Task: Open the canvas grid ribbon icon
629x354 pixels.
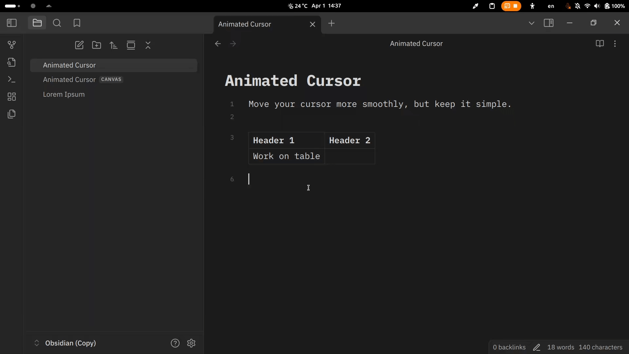Action: click(12, 97)
